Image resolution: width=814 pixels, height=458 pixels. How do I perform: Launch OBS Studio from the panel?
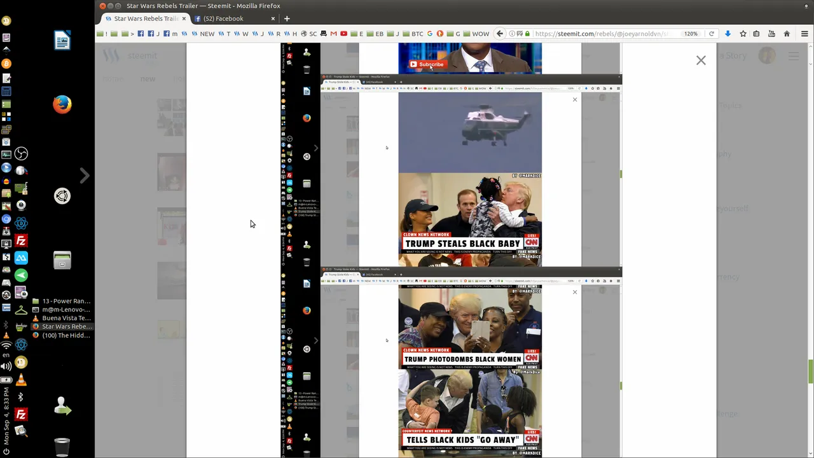point(21,154)
